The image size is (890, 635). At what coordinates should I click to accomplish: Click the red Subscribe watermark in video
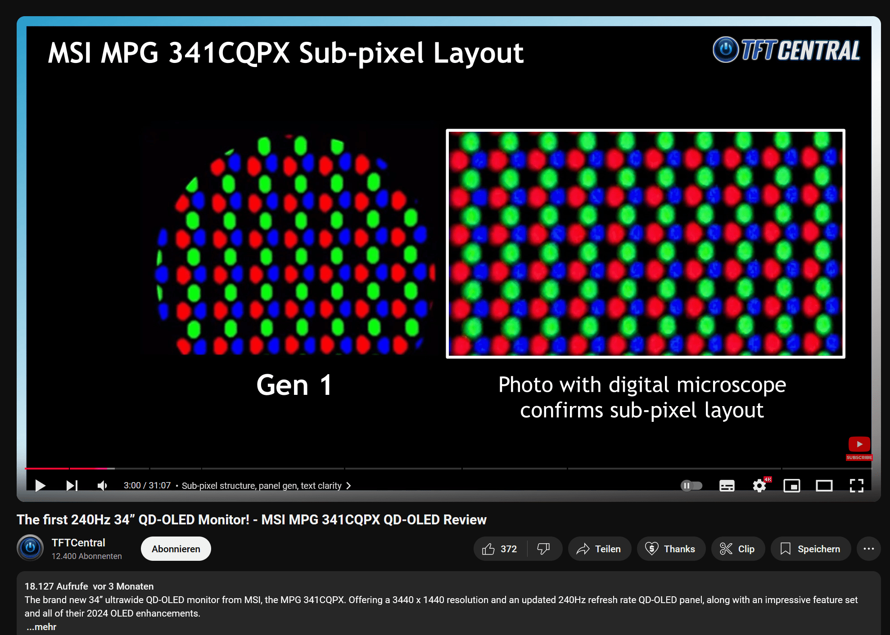pos(859,448)
